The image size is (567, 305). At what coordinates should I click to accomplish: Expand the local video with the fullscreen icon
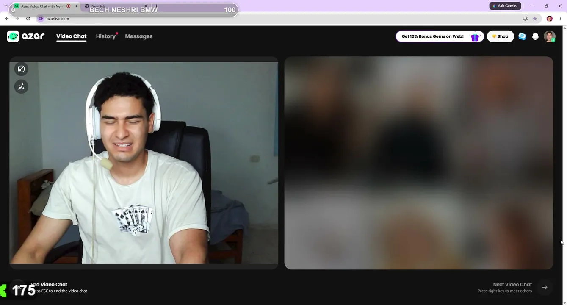[x=21, y=69]
